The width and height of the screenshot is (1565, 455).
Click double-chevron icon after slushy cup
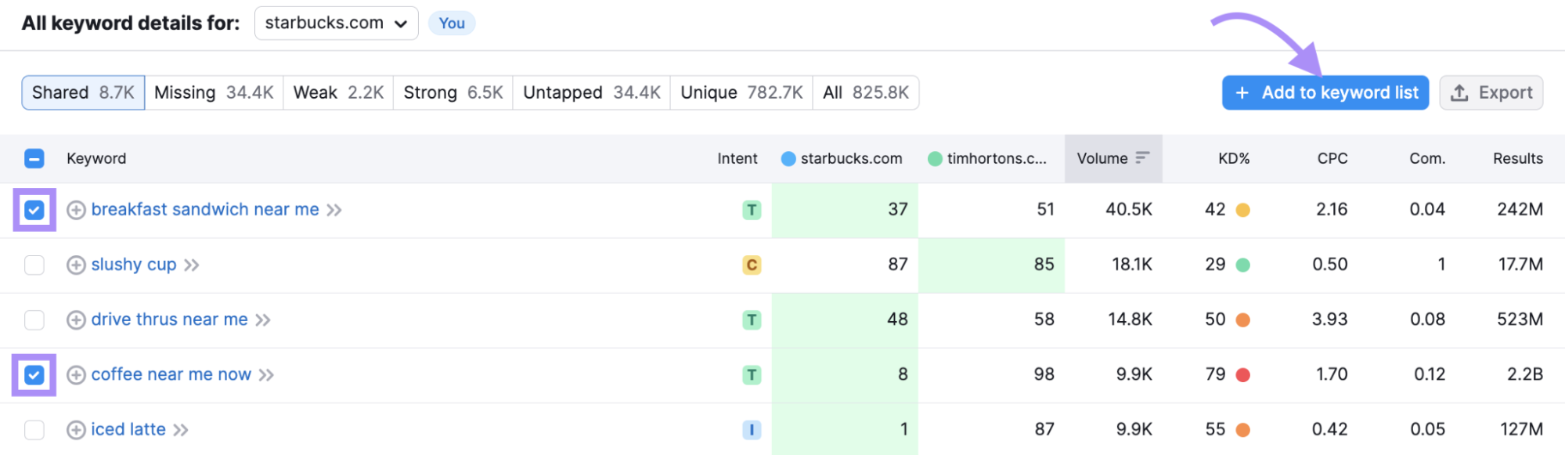(192, 265)
